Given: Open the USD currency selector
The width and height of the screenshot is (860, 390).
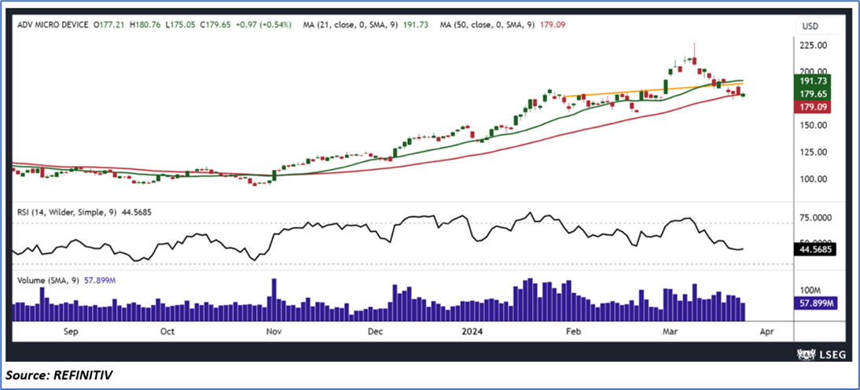Looking at the screenshot, I should point(820,26).
